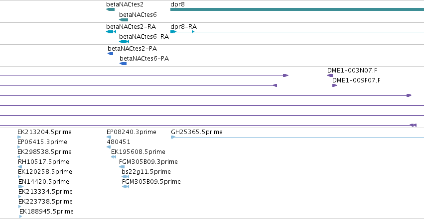424x219 pixels.
Task: Select the betaNACtes6-PA protein glyph
Action: point(123,64)
